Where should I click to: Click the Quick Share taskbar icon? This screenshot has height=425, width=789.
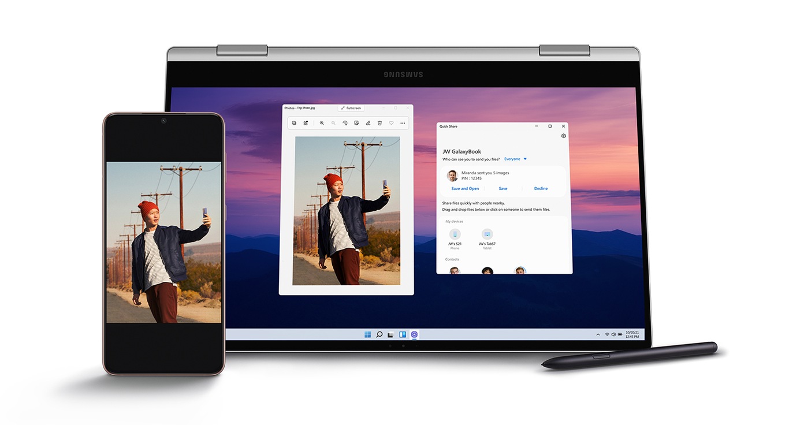click(414, 334)
